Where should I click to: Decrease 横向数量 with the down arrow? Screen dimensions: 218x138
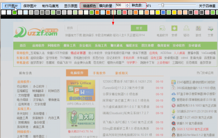point(127,7)
